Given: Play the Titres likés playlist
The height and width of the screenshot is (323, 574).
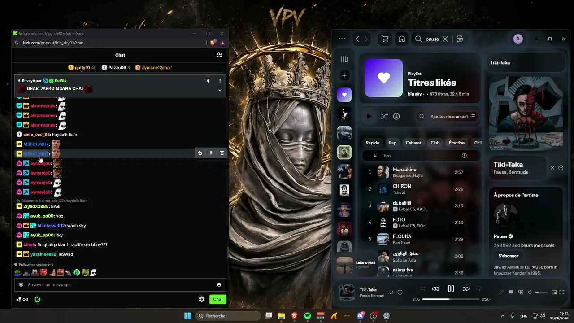Looking at the screenshot, I should coord(369,116).
